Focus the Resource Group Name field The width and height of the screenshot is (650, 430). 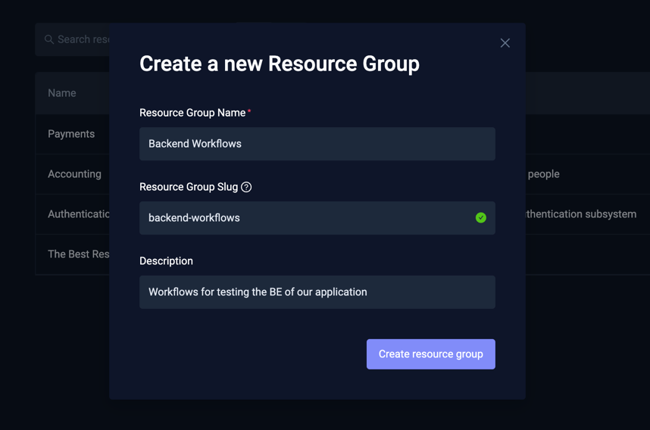click(x=317, y=144)
